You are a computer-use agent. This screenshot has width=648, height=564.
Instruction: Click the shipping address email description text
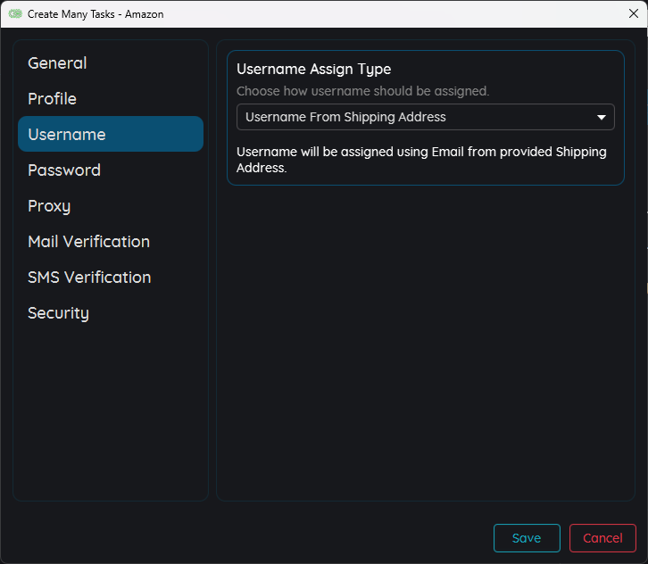(421, 160)
